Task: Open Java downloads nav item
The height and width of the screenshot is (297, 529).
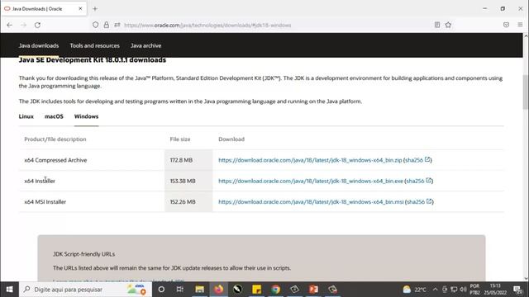Action: [39, 45]
